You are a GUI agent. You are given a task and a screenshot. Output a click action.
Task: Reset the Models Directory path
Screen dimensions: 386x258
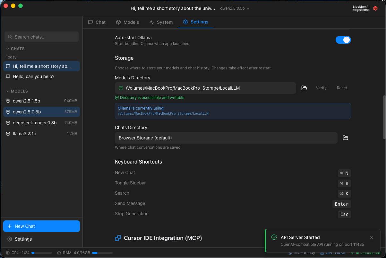[x=342, y=88]
